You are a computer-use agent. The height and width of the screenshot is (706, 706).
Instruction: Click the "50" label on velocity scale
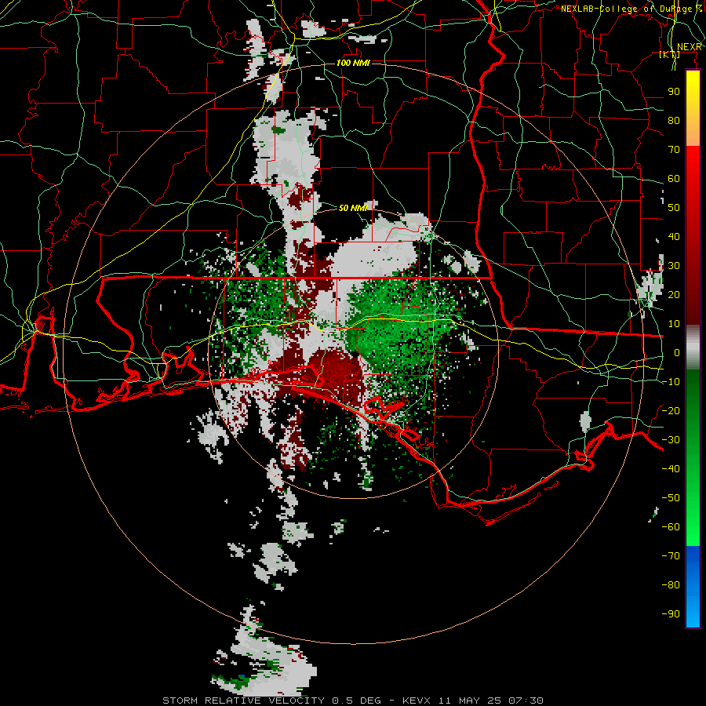(674, 208)
